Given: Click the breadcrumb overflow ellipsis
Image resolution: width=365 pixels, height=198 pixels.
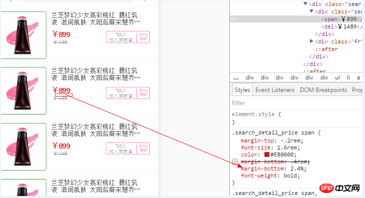Looking at the screenshot, I should coord(236,78).
